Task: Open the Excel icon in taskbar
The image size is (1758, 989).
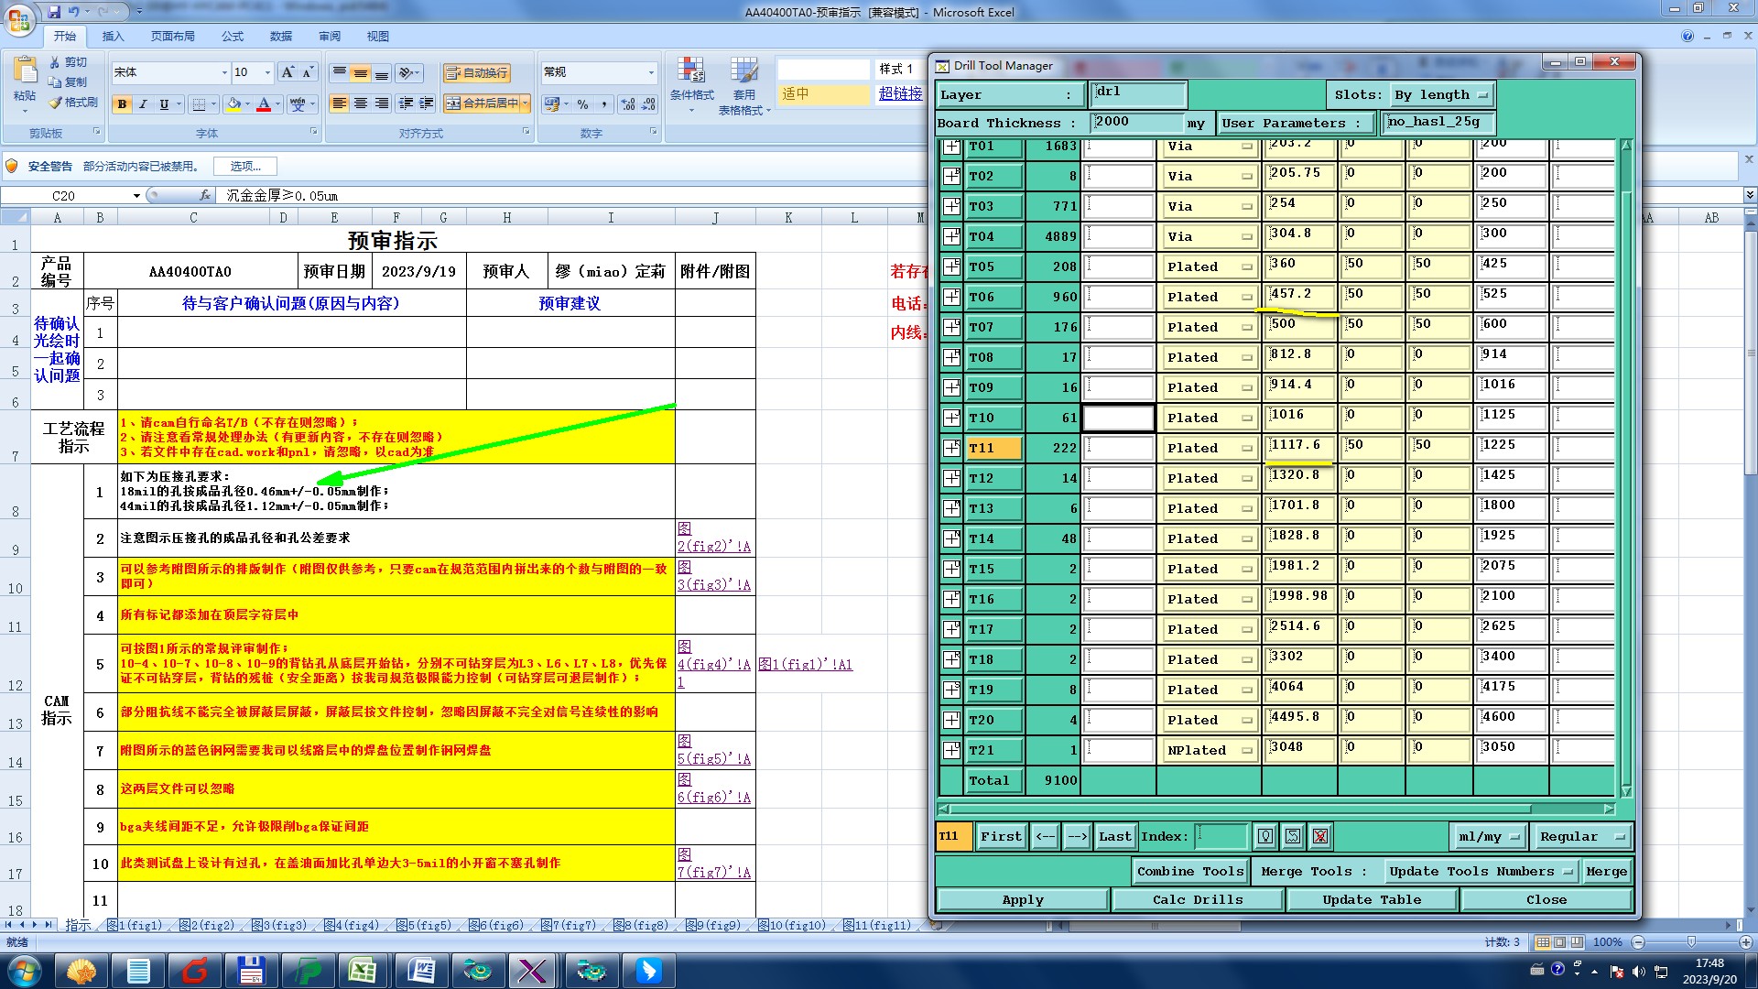Action: [x=364, y=970]
